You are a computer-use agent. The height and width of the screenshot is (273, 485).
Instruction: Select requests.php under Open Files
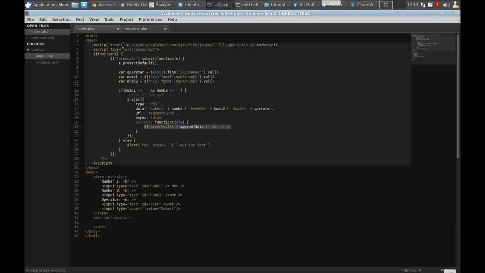pos(42,38)
